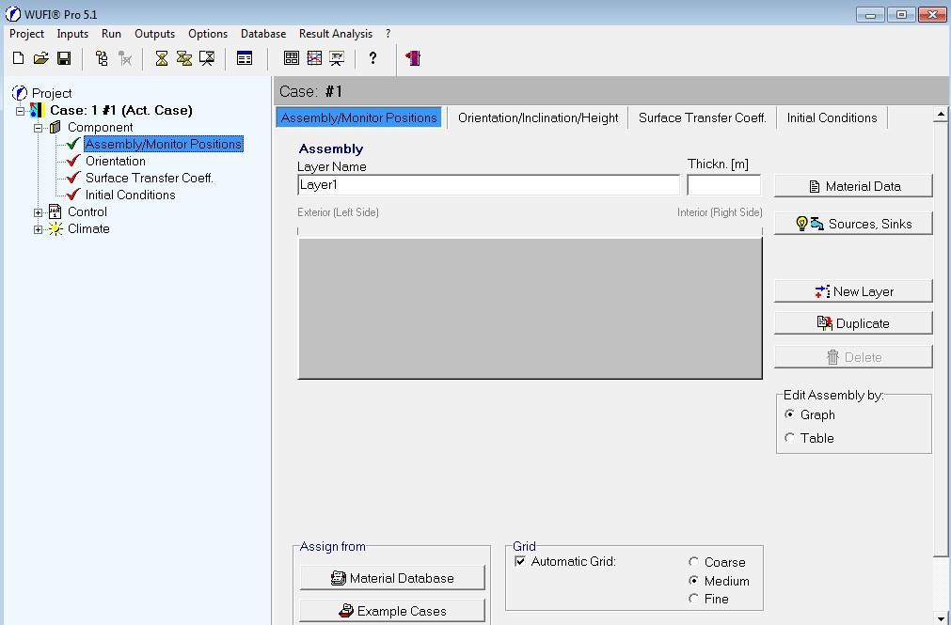The image size is (951, 625).
Task: Click the Climate sun icon in tree
Action: (55, 228)
